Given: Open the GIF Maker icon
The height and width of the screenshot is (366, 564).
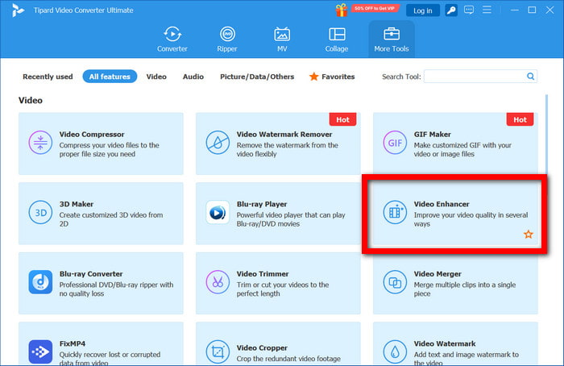Looking at the screenshot, I should pos(395,143).
